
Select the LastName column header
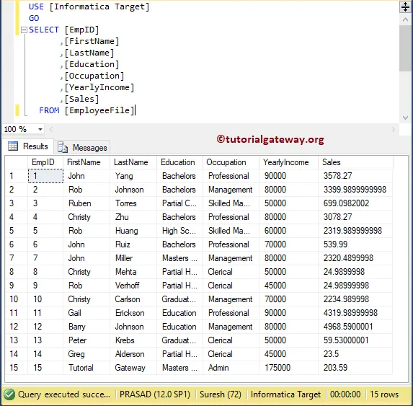point(133,162)
